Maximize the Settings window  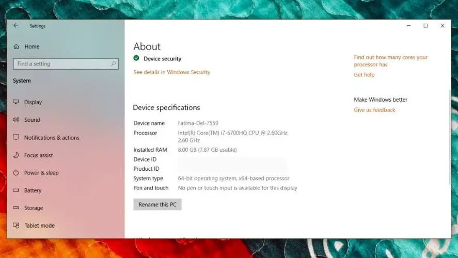point(425,26)
